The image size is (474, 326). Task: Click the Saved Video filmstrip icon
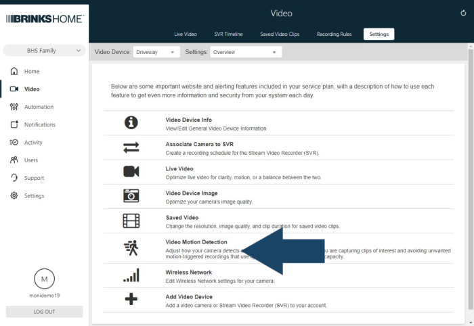tap(131, 220)
